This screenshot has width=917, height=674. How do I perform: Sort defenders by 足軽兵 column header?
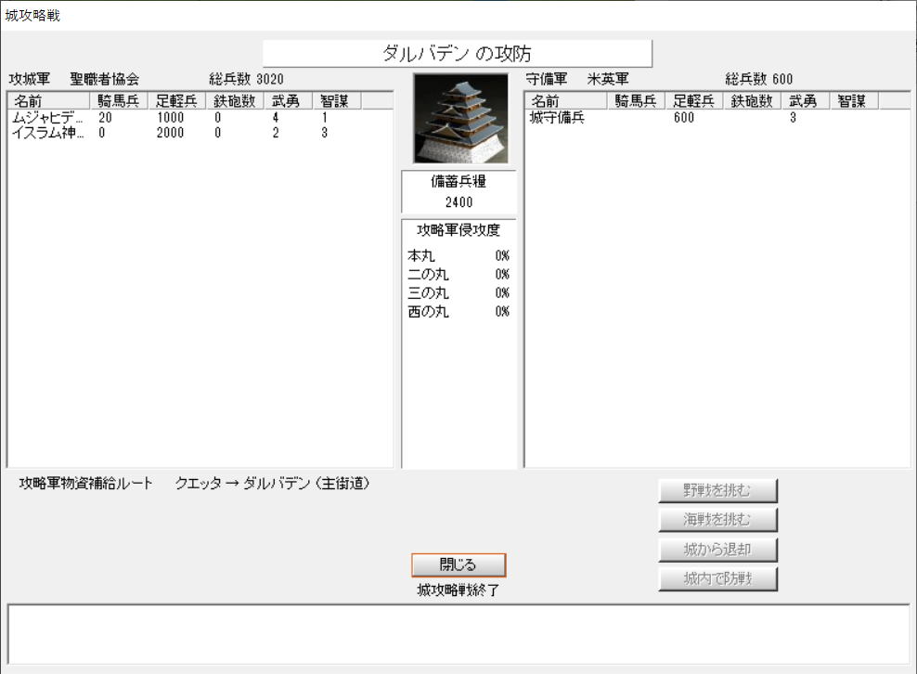(695, 101)
